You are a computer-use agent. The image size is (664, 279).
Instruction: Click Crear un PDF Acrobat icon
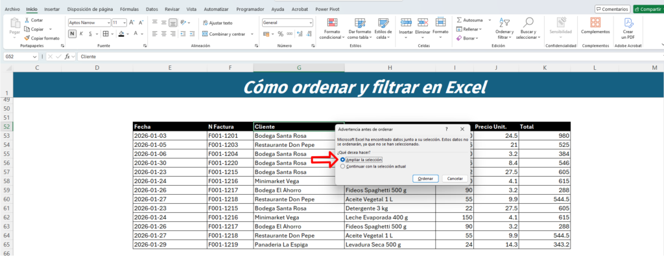[x=628, y=23]
